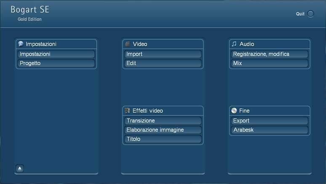The width and height of the screenshot is (326, 184).
Task: Click the Effetti video header label
Action: click(147, 111)
